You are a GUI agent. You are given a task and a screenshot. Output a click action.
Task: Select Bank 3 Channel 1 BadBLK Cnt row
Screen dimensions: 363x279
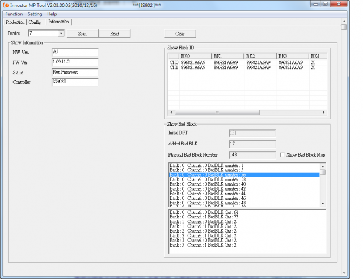coord(247,245)
